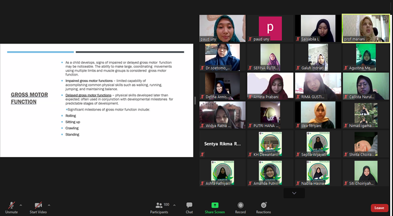Click muted mic icon on Siti Choiriyah tile
The width and height of the screenshot is (393, 216).
pos(346,183)
